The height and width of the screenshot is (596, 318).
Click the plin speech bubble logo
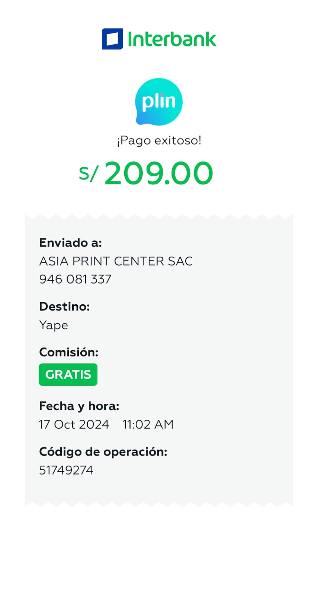coord(159,102)
